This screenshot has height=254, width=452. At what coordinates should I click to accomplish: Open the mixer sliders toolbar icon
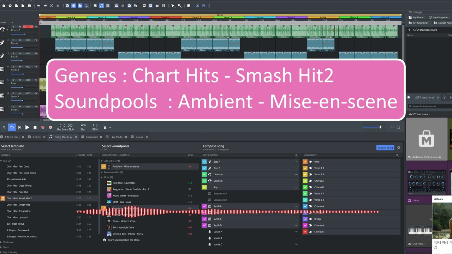[123, 6]
